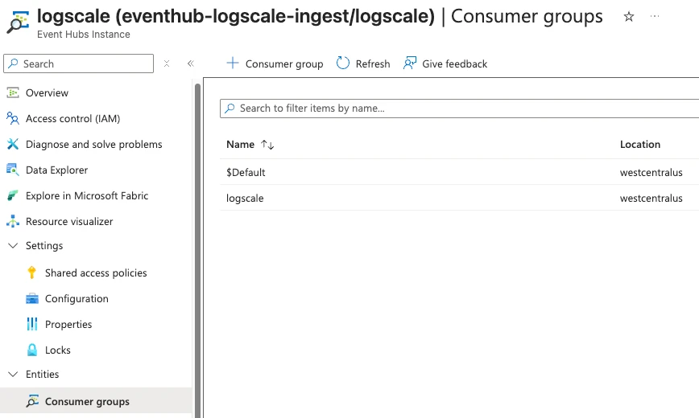Click the Overview icon in sidebar
Image resolution: width=699 pixels, height=418 pixels.
click(13, 92)
